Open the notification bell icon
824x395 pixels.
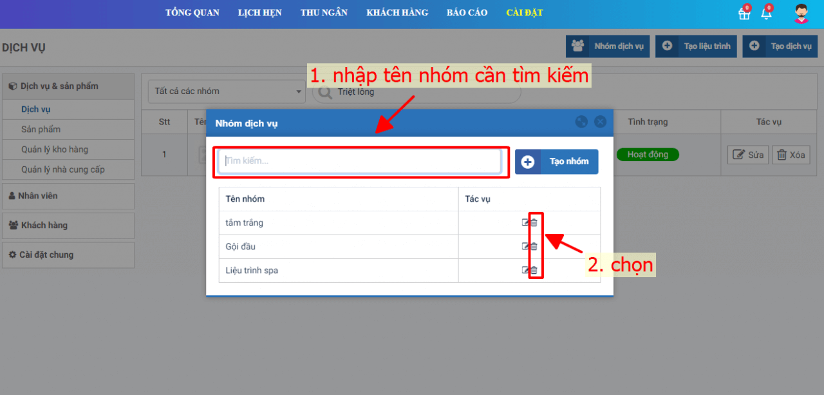[x=766, y=14]
